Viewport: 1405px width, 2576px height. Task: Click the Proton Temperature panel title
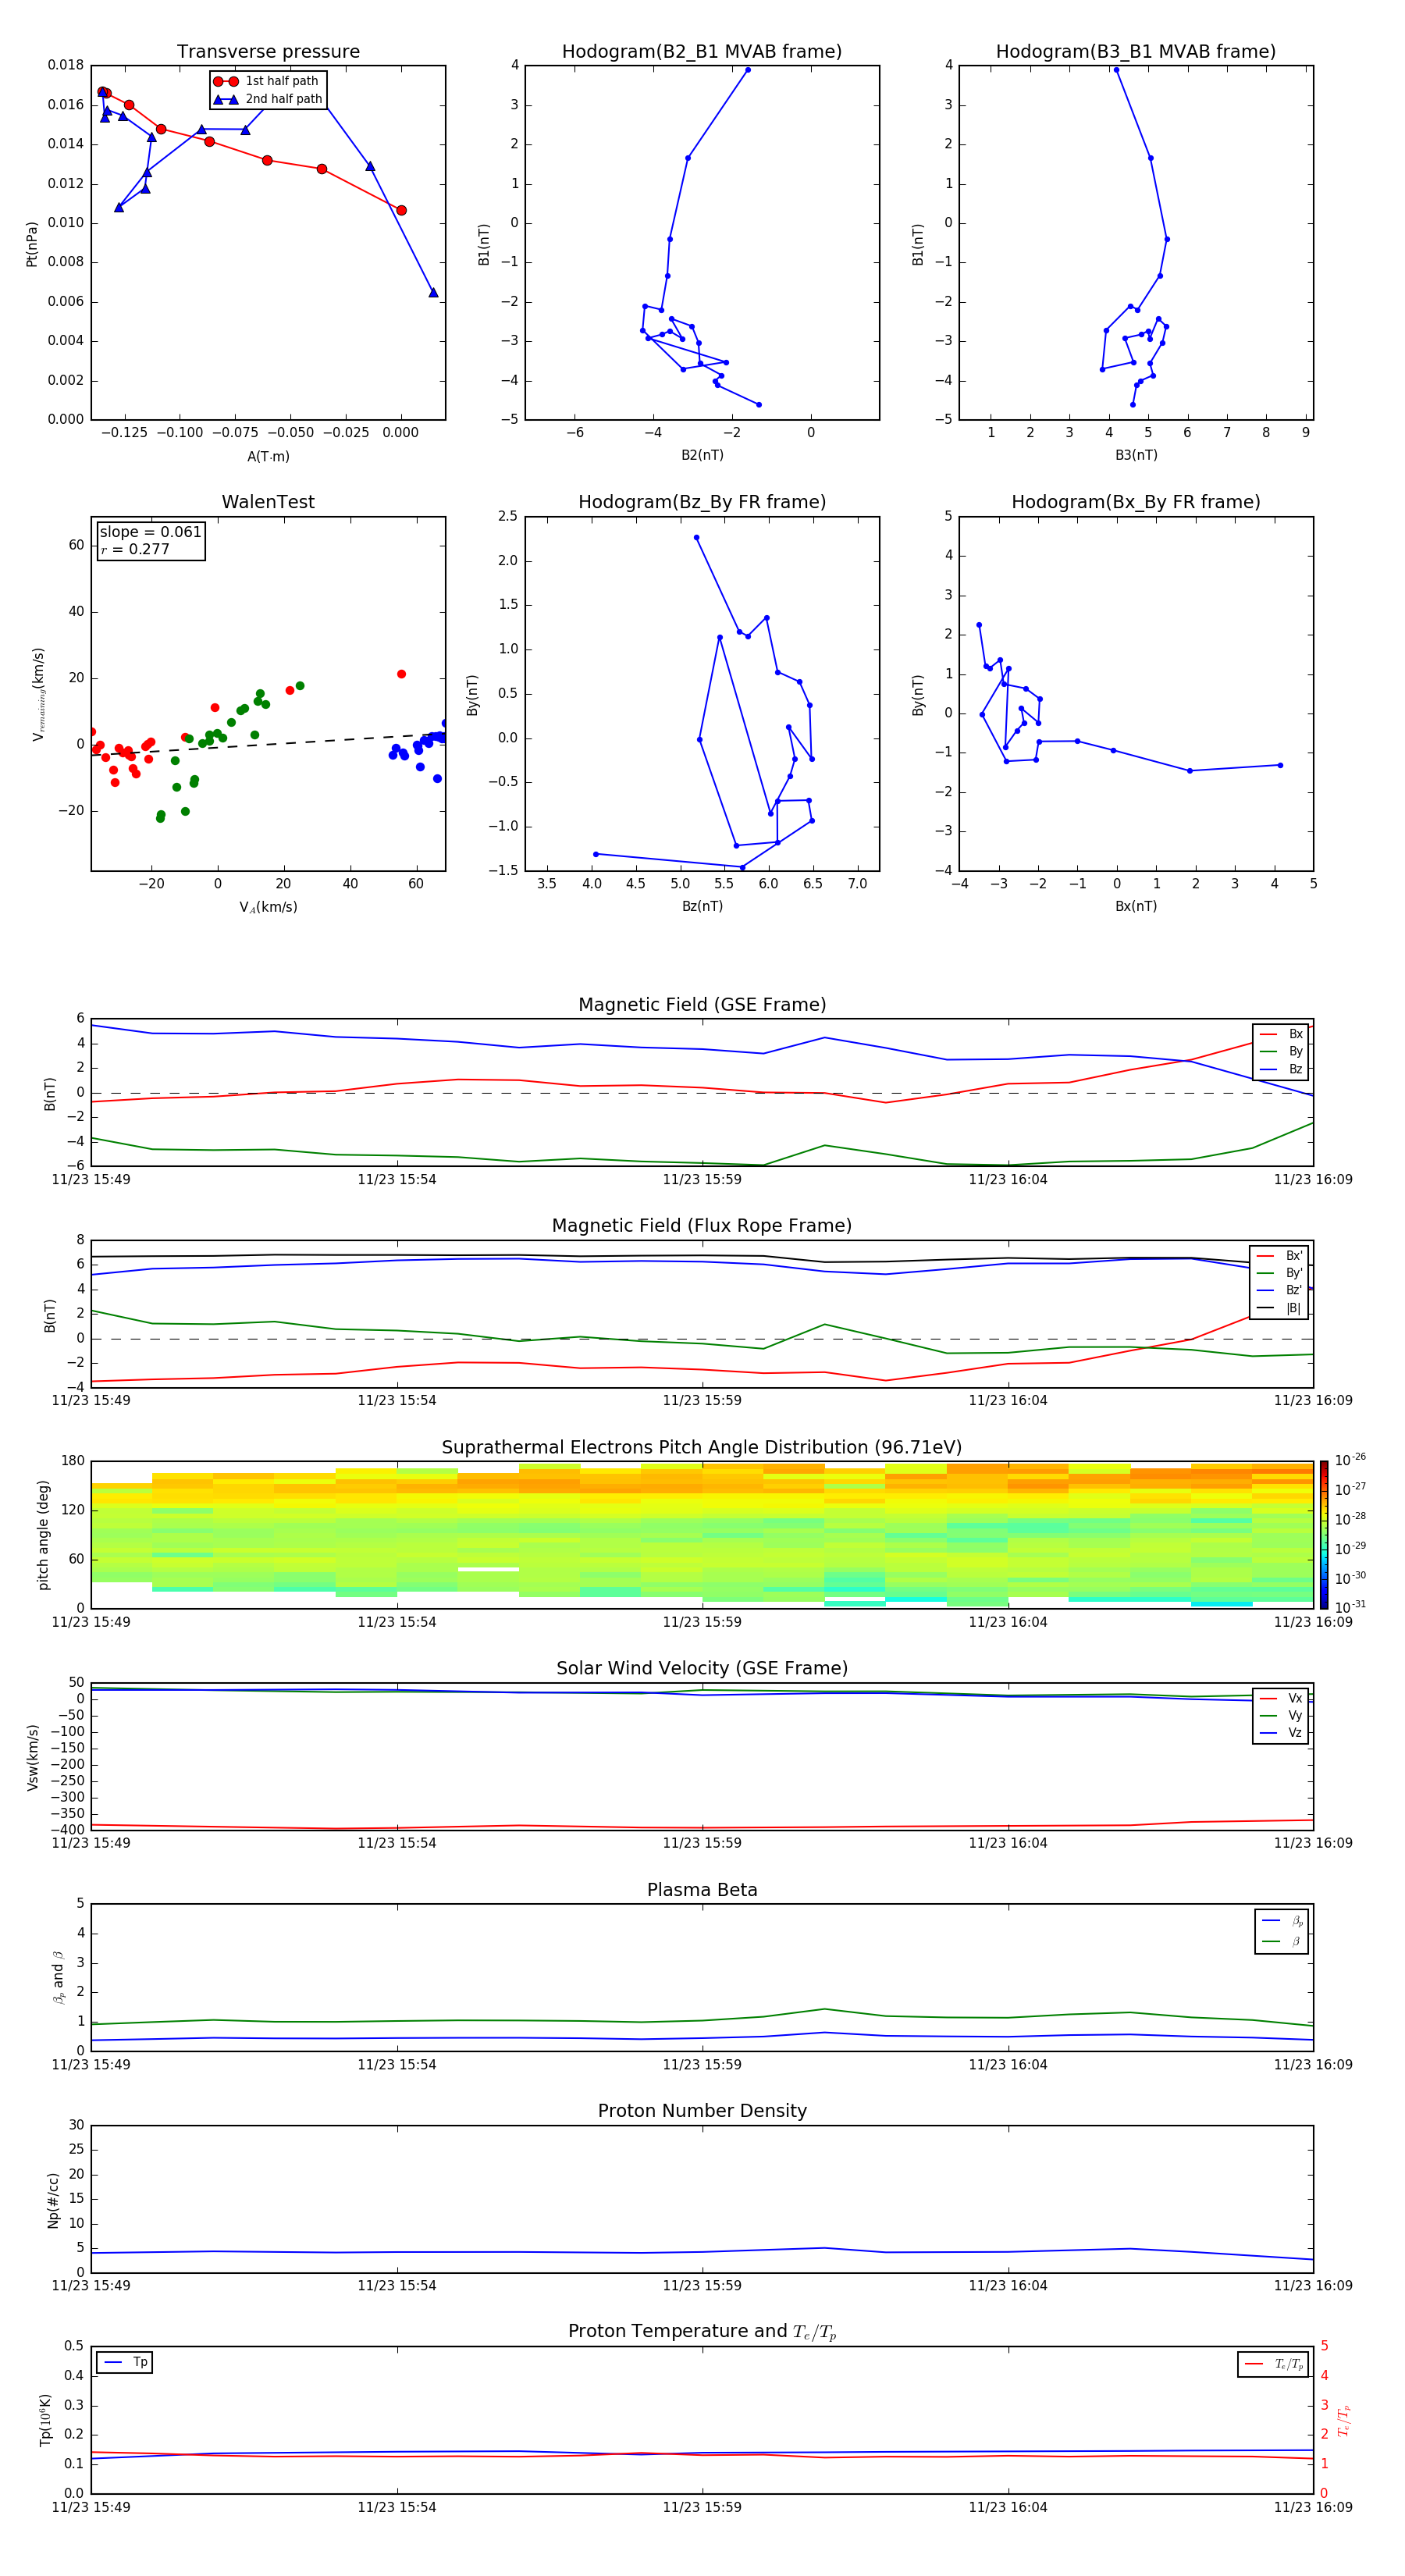(702, 2332)
